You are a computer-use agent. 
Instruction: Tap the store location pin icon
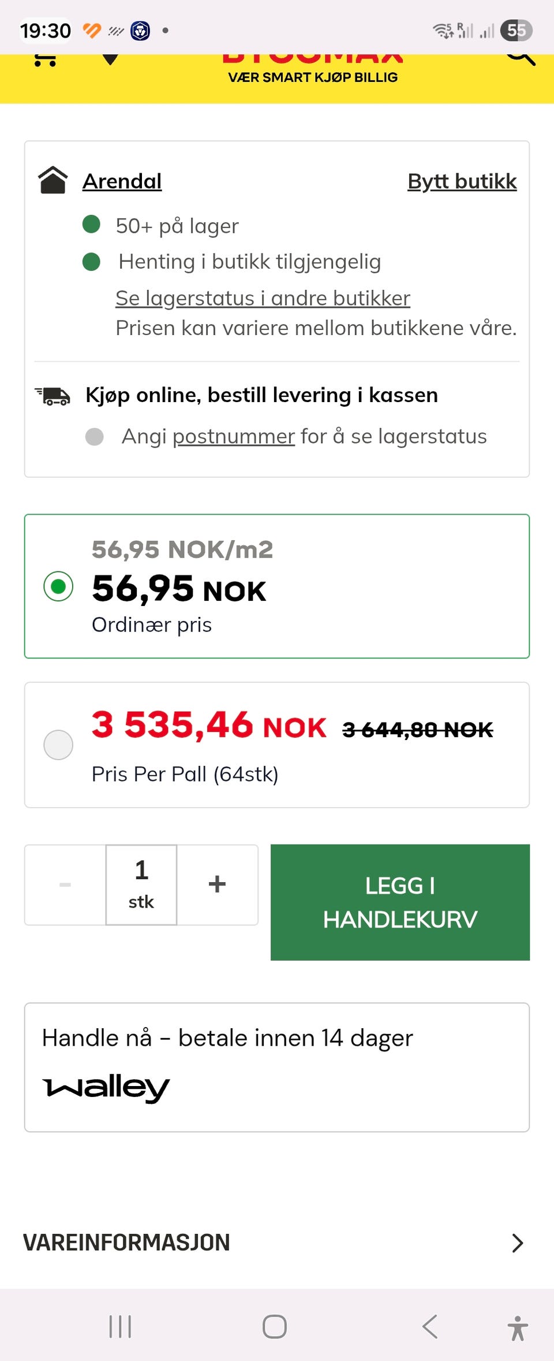click(110, 60)
